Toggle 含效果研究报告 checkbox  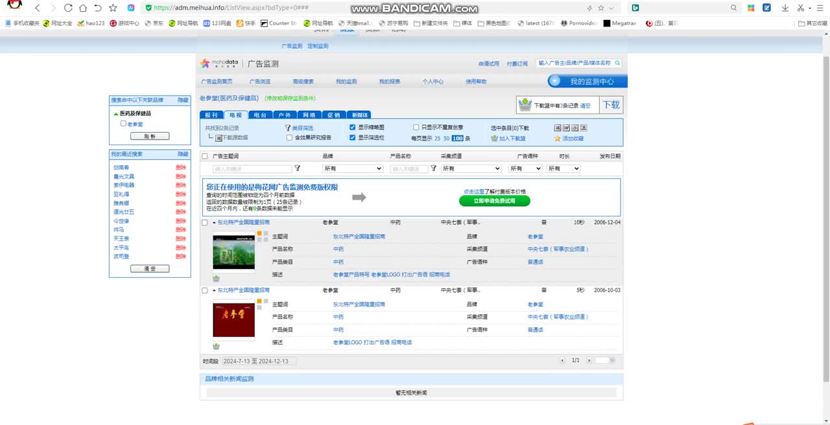click(x=289, y=137)
